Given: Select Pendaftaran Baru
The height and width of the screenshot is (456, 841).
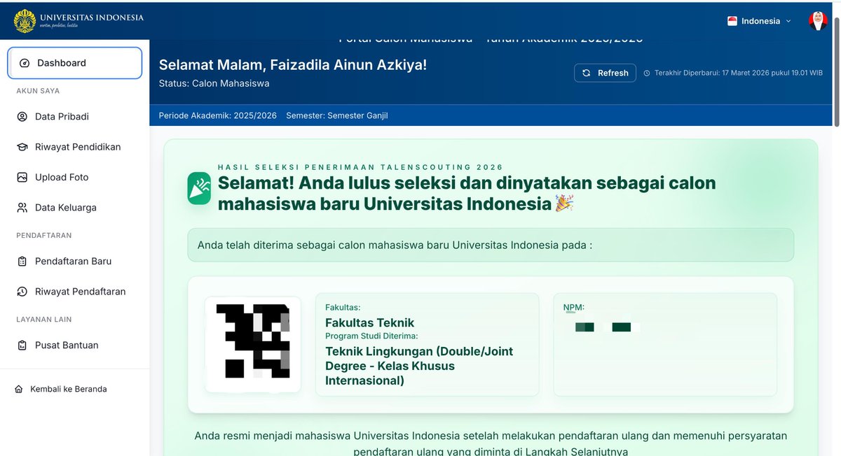Looking at the screenshot, I should coord(74,261).
